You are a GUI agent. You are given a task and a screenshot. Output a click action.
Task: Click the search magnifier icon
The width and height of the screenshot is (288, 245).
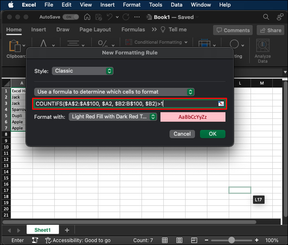(x=267, y=17)
